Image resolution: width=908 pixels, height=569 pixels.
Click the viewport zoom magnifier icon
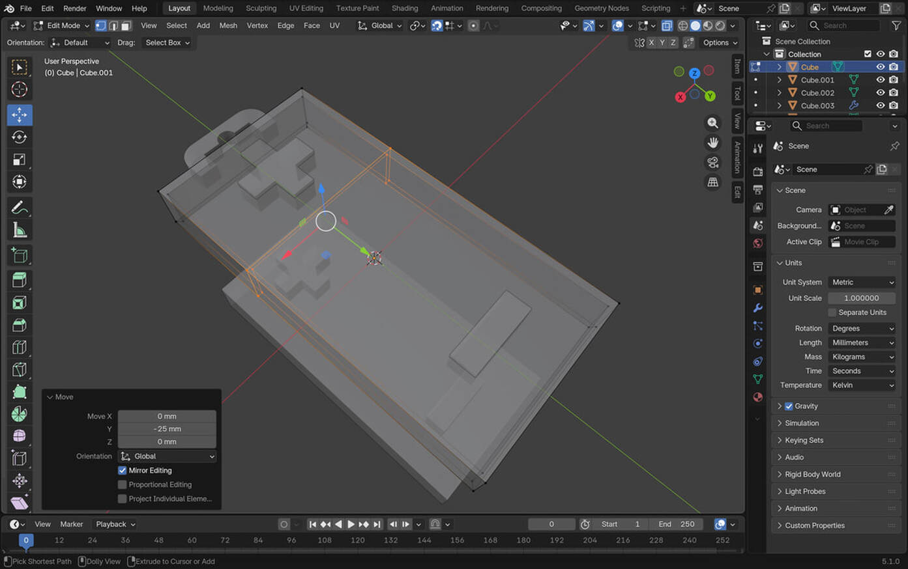(x=712, y=123)
